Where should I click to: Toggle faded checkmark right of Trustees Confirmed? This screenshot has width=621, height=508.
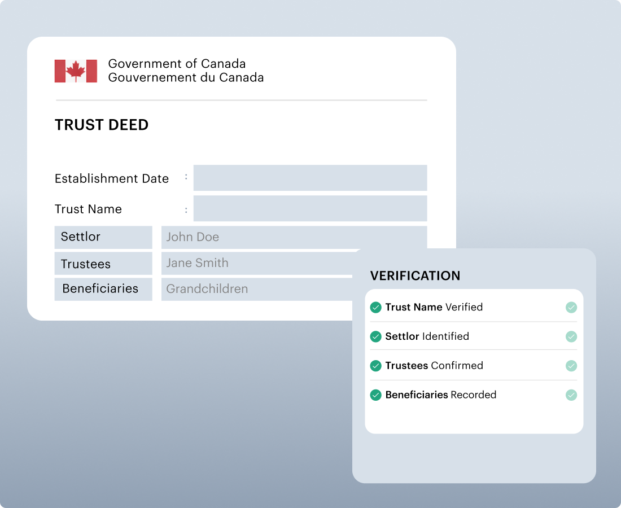click(x=571, y=366)
